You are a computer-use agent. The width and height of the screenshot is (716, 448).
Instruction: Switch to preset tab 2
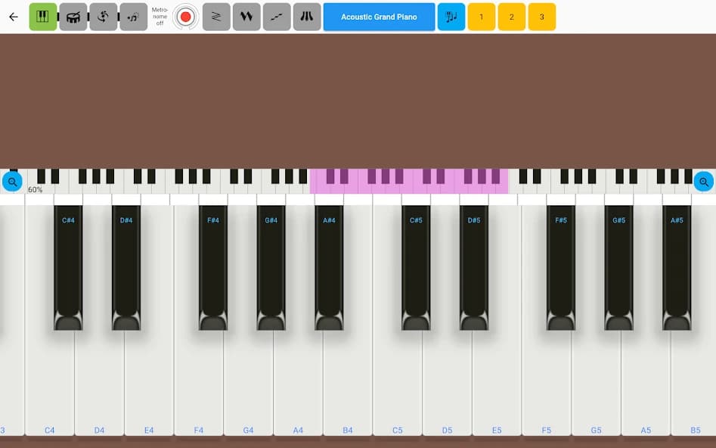tap(513, 16)
